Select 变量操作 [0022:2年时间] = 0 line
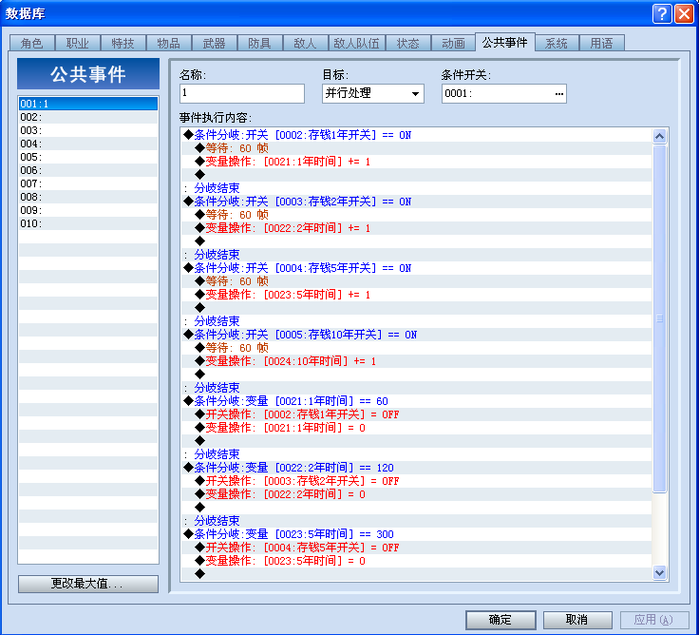Image resolution: width=699 pixels, height=635 pixels. pos(417,494)
